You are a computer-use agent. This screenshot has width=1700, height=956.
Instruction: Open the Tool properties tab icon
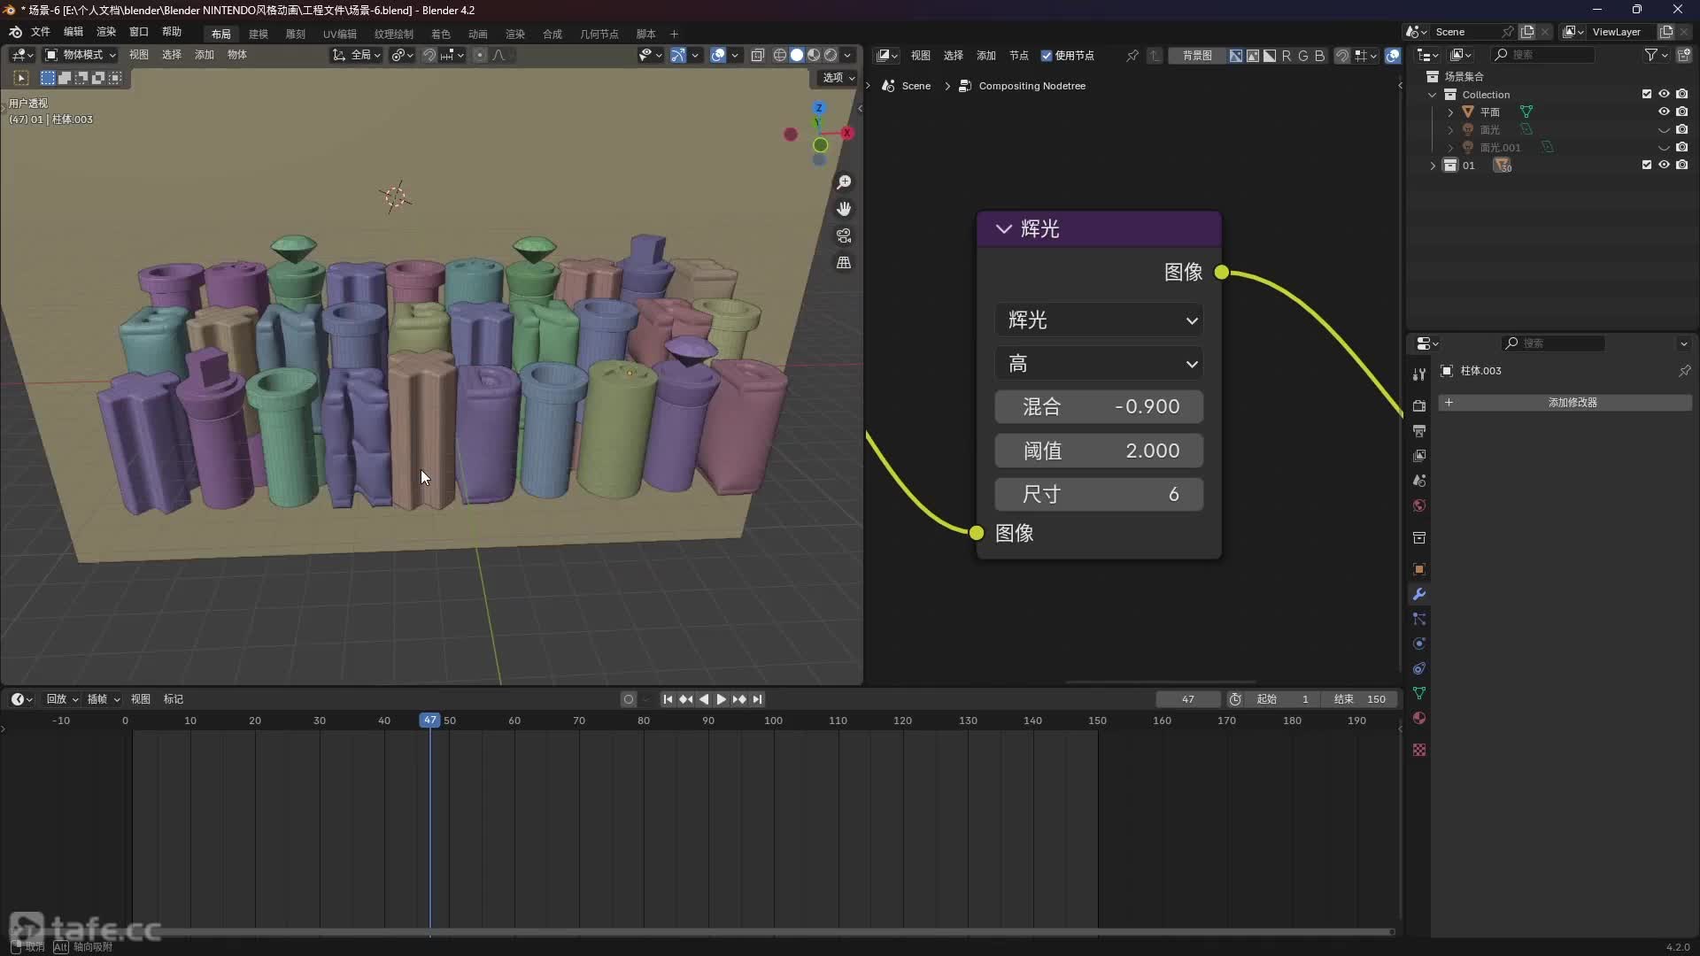coord(1419,374)
